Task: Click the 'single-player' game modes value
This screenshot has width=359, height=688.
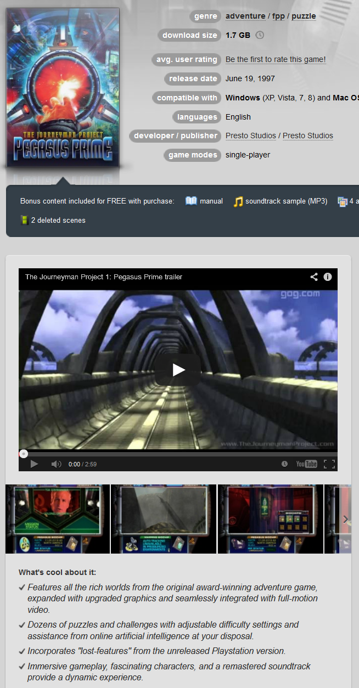Action: click(248, 155)
